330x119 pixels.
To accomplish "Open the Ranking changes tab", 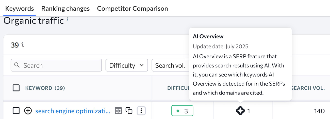I will tap(65, 9).
